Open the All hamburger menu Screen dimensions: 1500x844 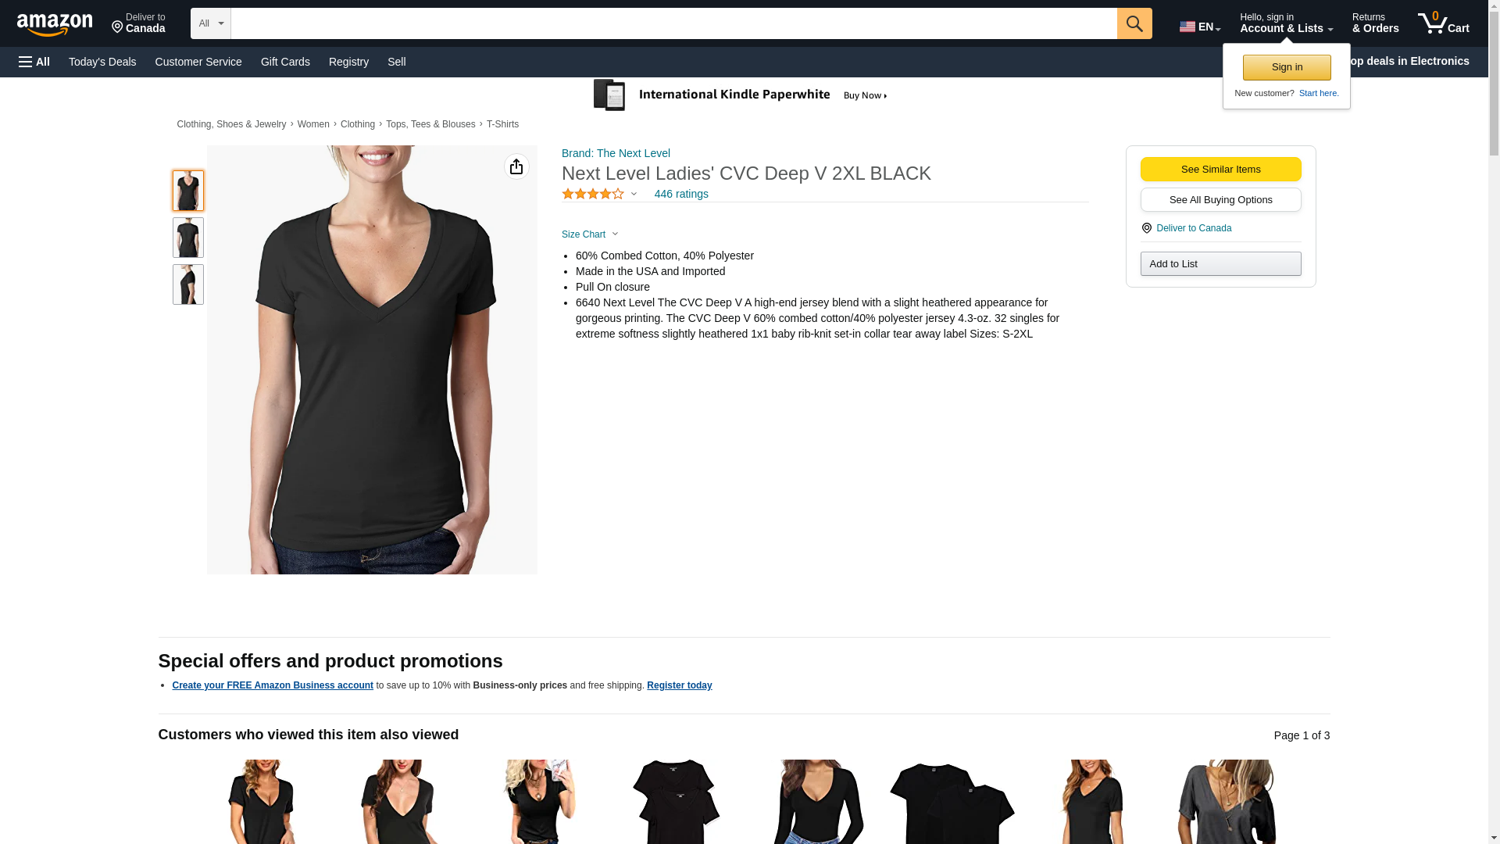click(x=34, y=62)
